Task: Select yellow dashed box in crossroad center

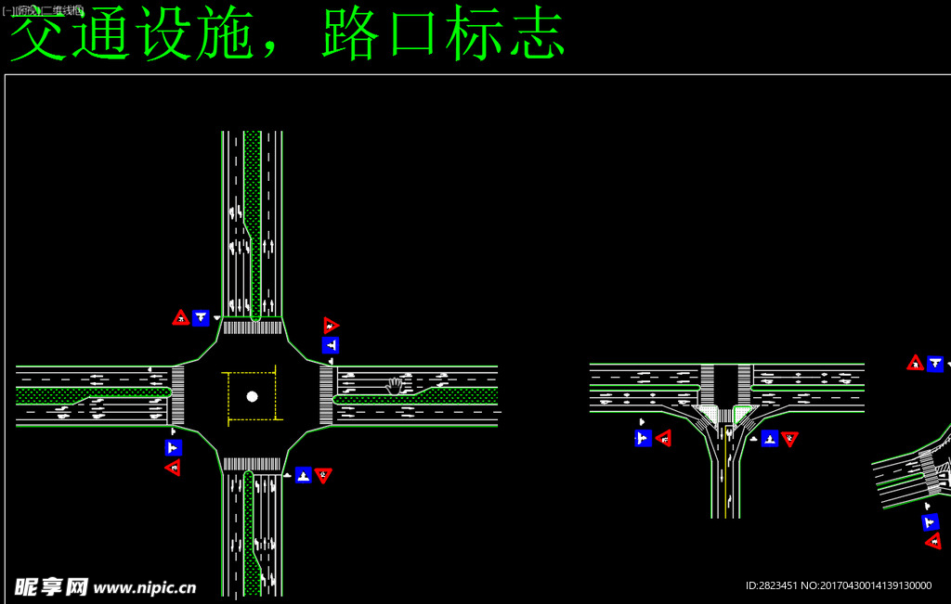Action: tap(253, 395)
